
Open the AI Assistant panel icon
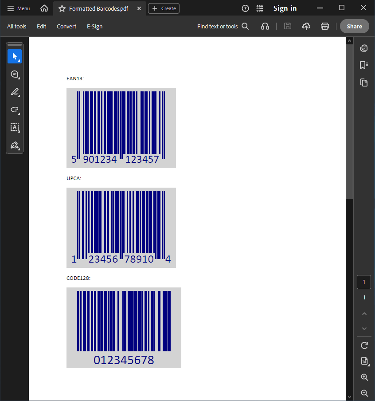click(x=364, y=48)
